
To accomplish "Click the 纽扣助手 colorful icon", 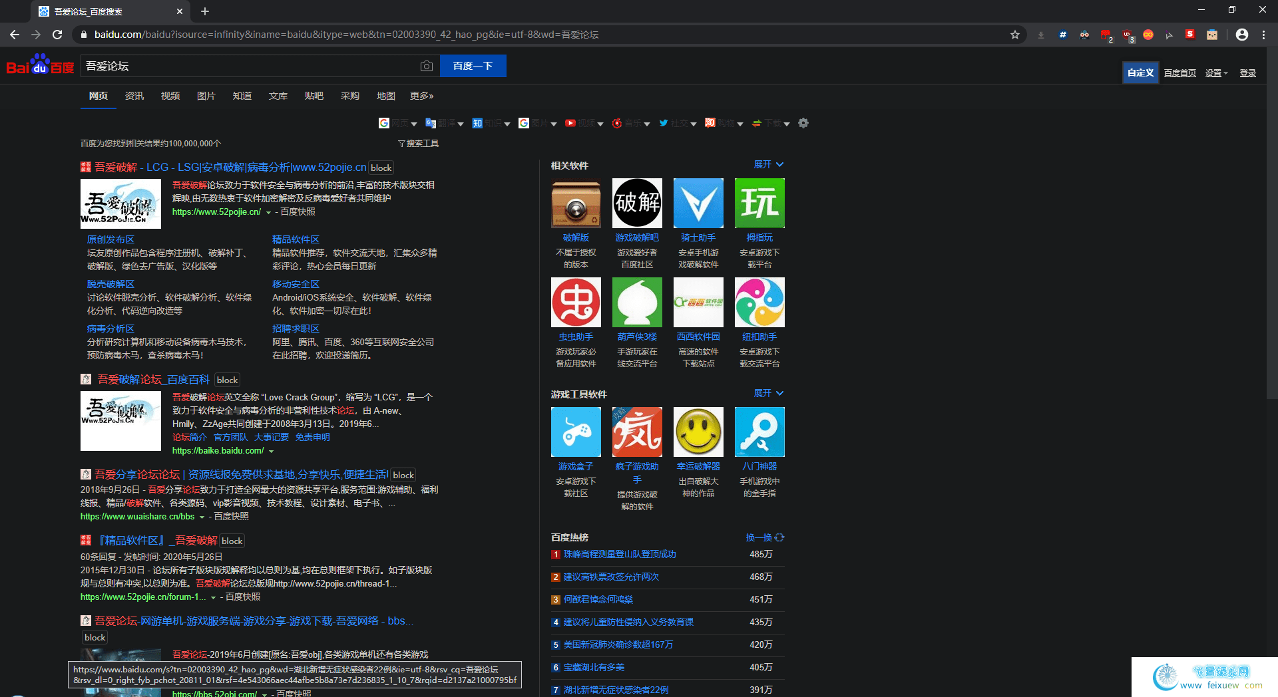I will [759, 302].
